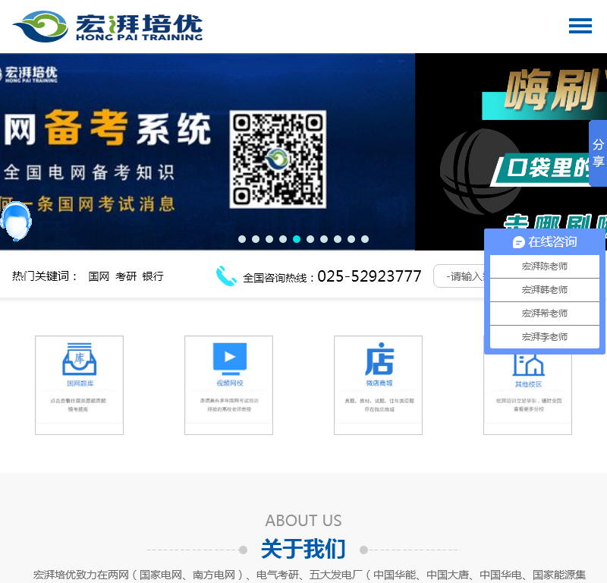Viewport: 607px width, 583px height.
Task: Click the 热门关键词 label
Action: [x=45, y=276]
